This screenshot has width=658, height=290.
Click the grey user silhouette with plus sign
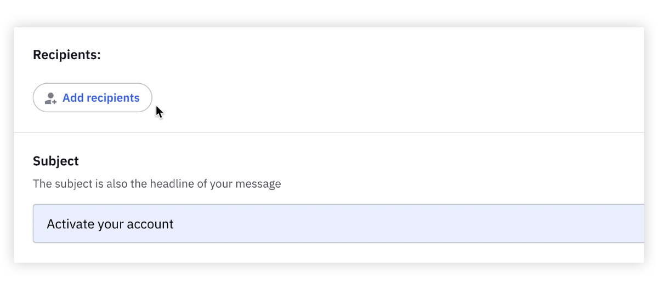coord(50,98)
